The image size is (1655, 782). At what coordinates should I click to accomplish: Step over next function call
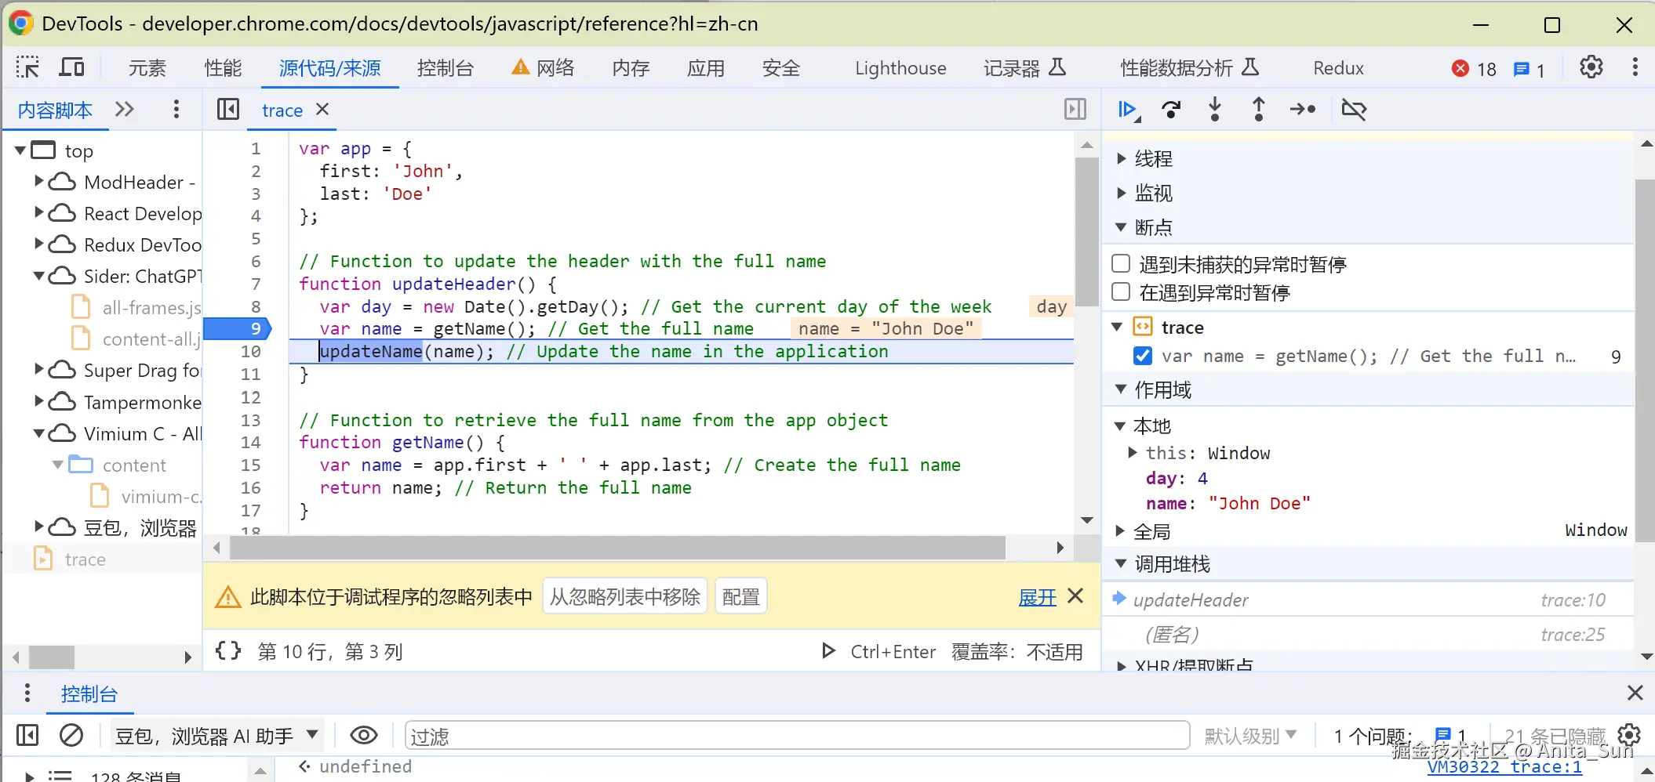coord(1171,110)
